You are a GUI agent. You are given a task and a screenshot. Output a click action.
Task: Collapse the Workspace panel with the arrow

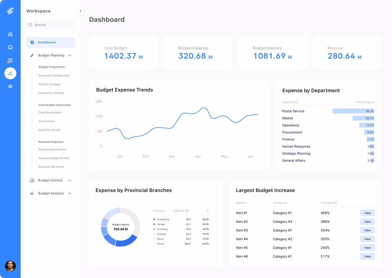pos(80,11)
